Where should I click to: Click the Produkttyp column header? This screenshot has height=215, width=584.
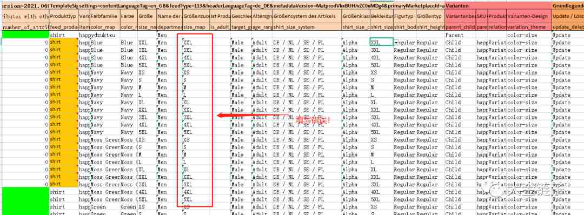(x=64, y=16)
